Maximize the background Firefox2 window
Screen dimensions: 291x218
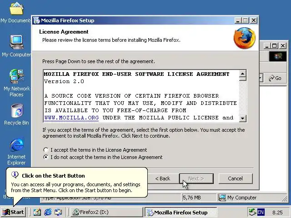275,45
